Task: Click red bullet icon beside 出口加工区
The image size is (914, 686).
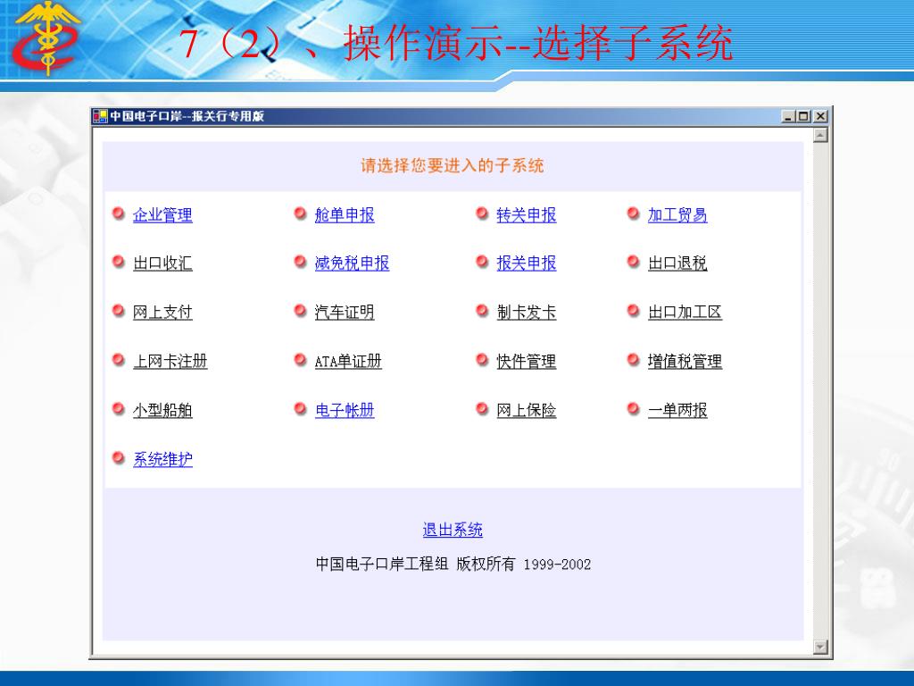Action: point(633,310)
